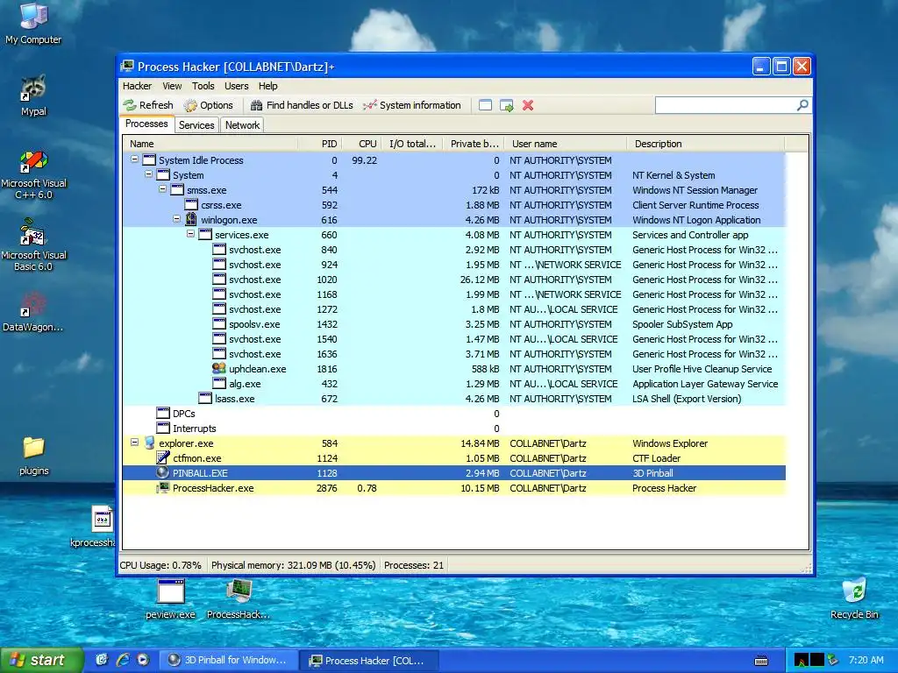Click the DataWagon desktop shortcut
The image size is (898, 673).
(33, 312)
